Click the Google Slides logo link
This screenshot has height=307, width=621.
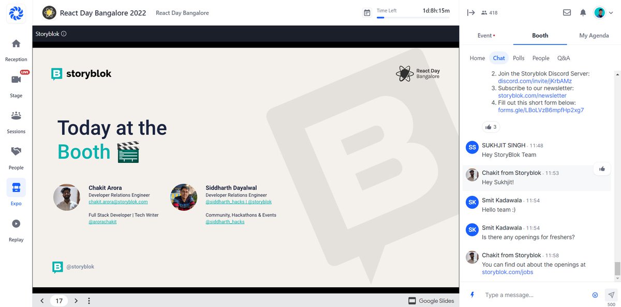432,301
